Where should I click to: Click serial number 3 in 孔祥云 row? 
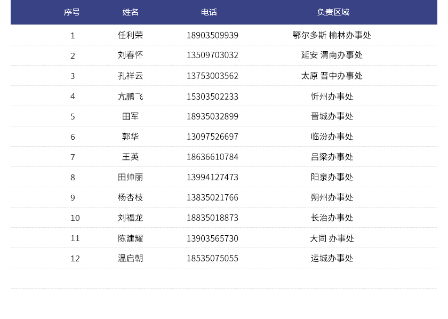pos(73,76)
